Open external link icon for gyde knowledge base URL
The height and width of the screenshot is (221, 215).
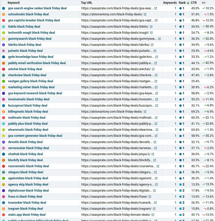[157, 57]
